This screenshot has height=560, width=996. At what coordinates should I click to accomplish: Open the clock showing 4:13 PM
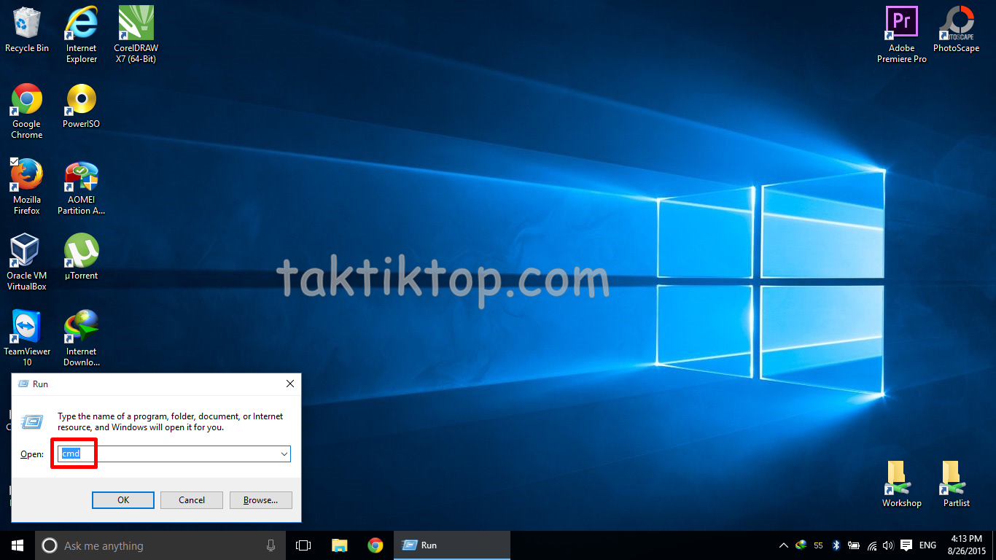coord(967,545)
